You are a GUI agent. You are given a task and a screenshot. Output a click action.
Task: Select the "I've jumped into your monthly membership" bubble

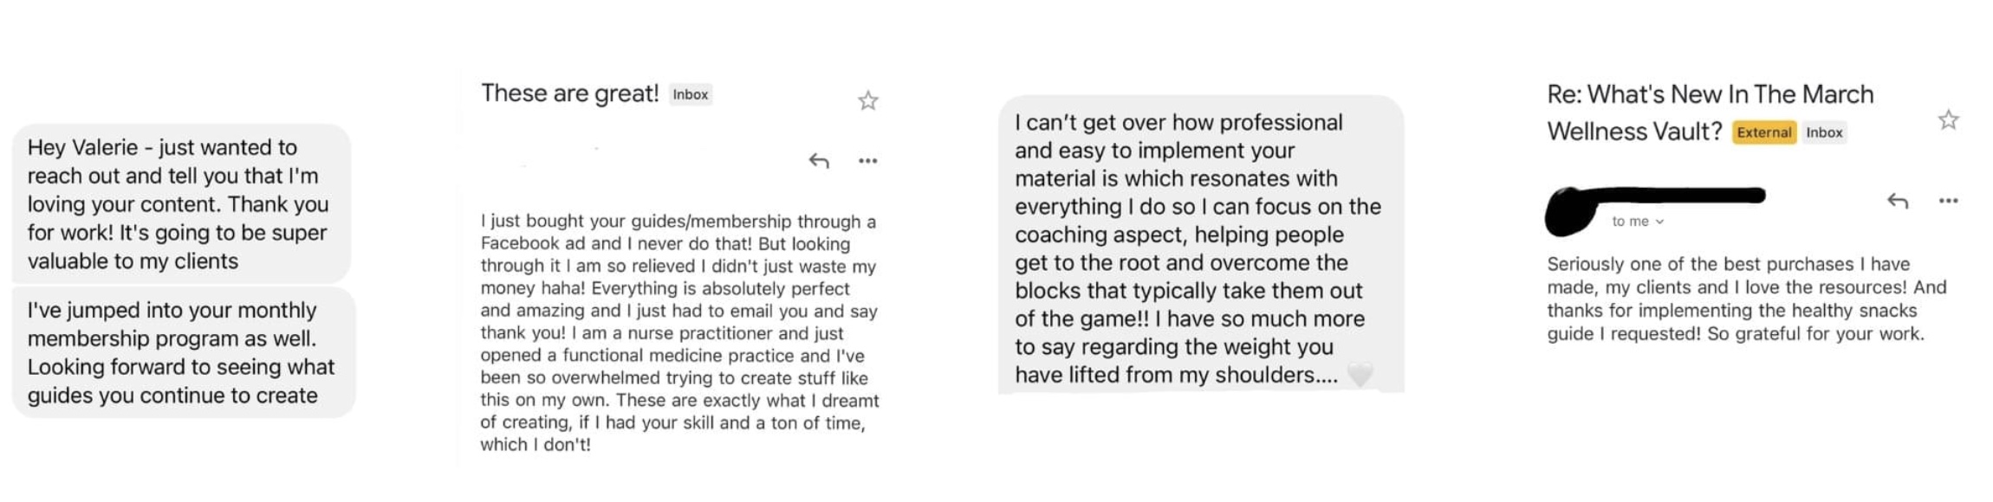184,352
